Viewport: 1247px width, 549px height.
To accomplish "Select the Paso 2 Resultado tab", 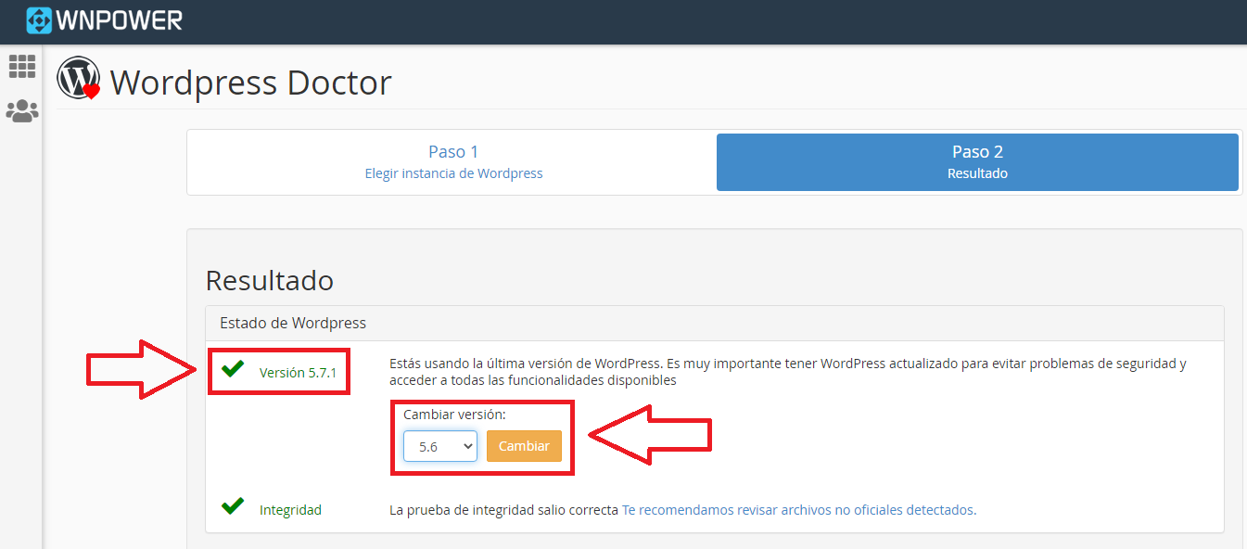I will pyautogui.click(x=977, y=161).
